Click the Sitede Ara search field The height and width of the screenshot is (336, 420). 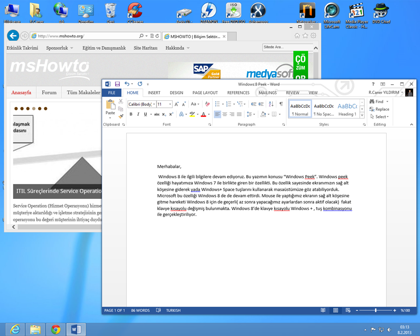(x=288, y=47)
